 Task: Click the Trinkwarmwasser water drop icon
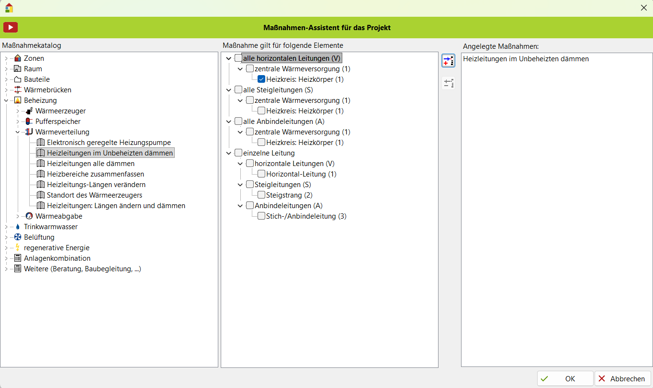pos(18,227)
